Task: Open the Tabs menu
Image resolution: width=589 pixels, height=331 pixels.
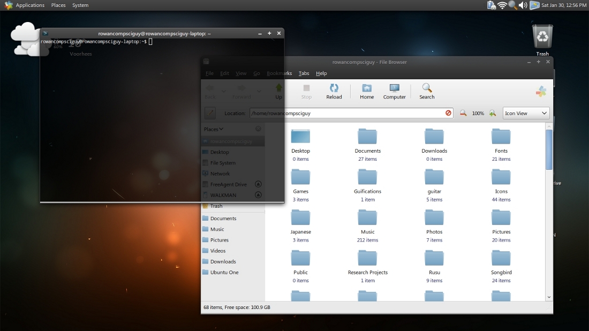Action: tap(304, 73)
